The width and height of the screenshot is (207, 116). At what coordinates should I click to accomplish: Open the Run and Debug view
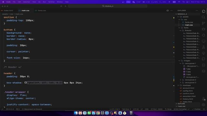click(203, 29)
